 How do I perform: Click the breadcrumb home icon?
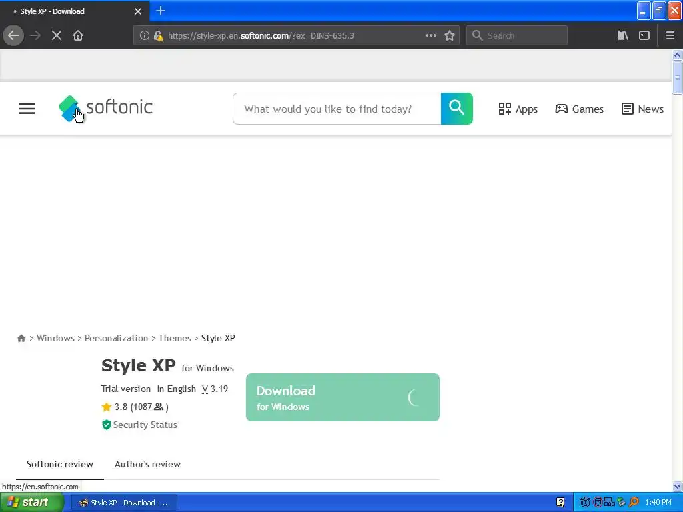pos(21,338)
